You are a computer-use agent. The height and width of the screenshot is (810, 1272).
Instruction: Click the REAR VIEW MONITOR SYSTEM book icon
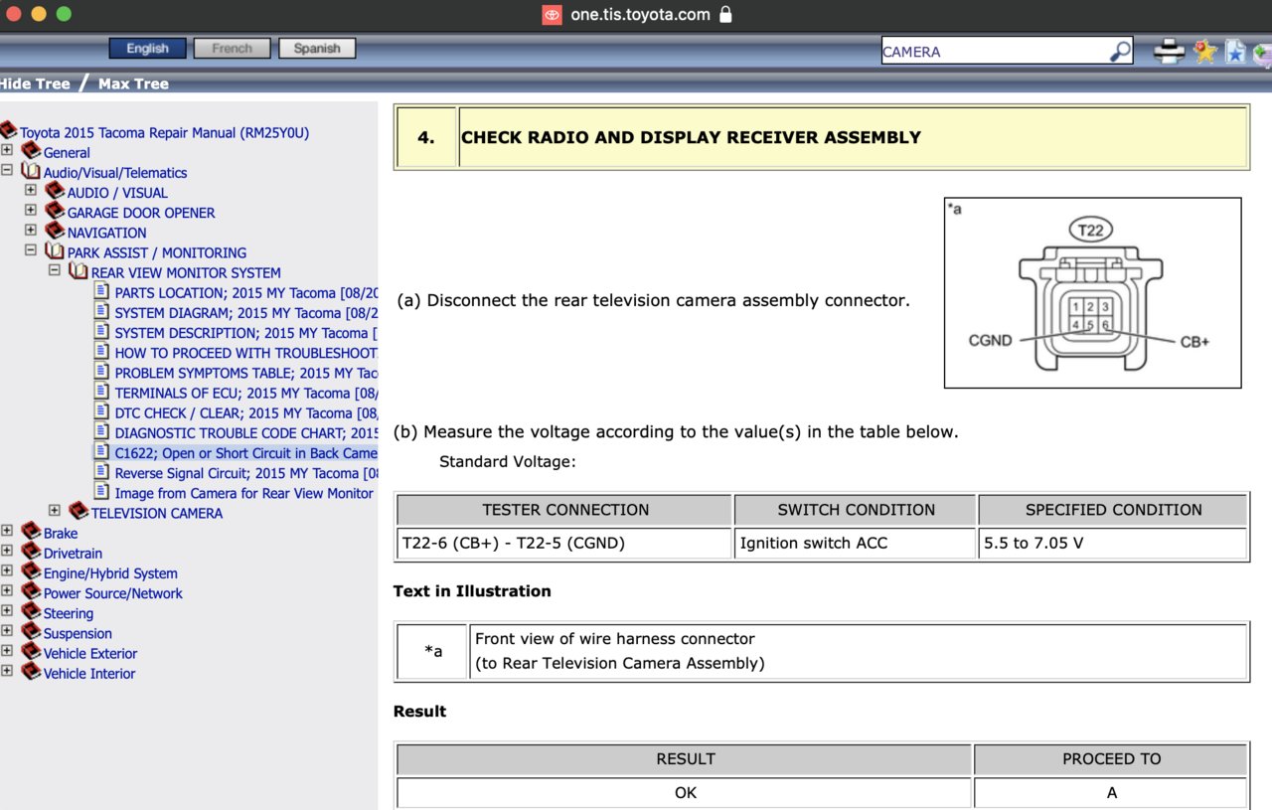click(79, 271)
